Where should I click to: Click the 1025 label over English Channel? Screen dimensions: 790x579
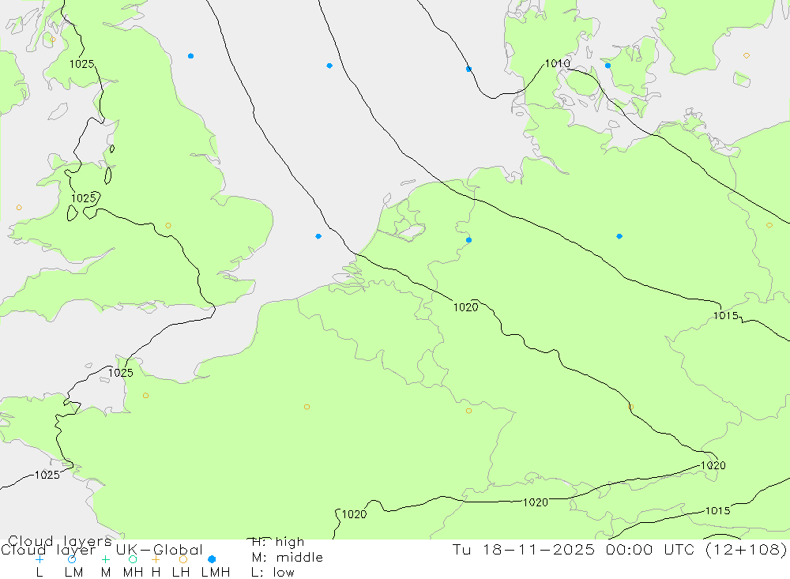121,373
